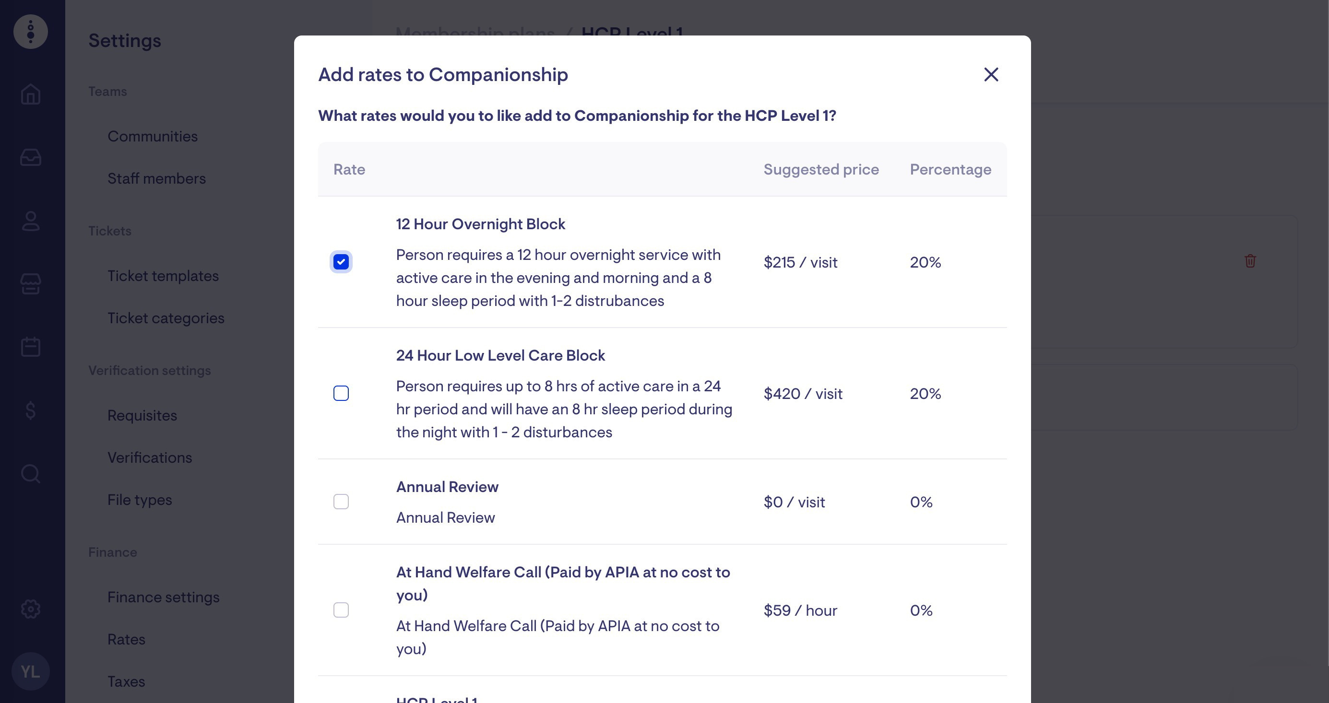This screenshot has height=703, width=1329.
Task: Open the Inbox tray icon
Action: [x=30, y=157]
